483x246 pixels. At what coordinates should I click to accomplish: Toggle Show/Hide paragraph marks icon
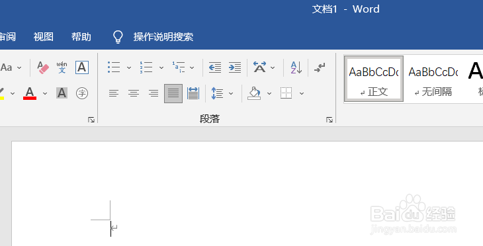point(320,67)
